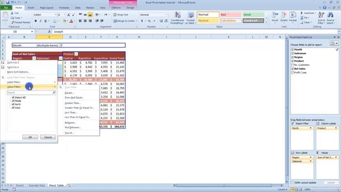Expand Product field options in Column Labels area
Viewport: 341px width, 192px height.
336,128
